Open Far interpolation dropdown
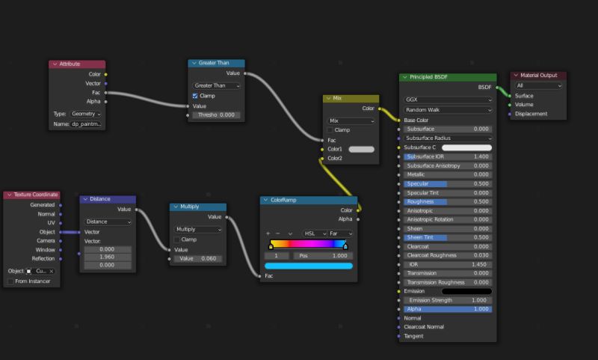598x360 pixels. click(341, 234)
